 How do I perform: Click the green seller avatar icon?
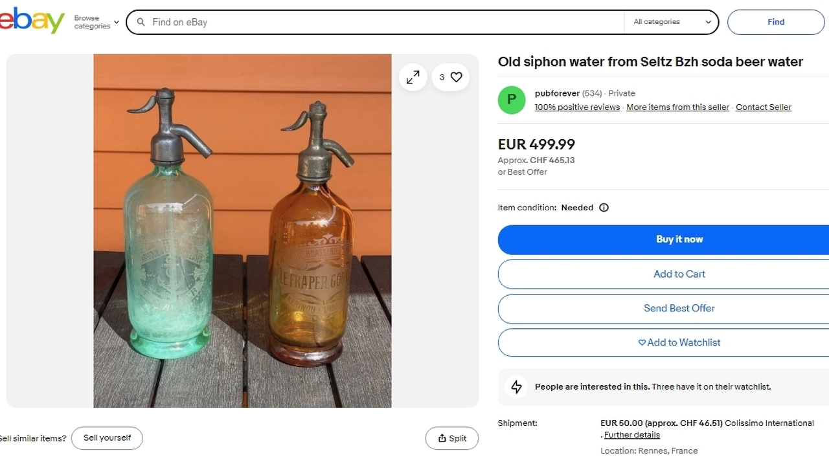pyautogui.click(x=512, y=100)
